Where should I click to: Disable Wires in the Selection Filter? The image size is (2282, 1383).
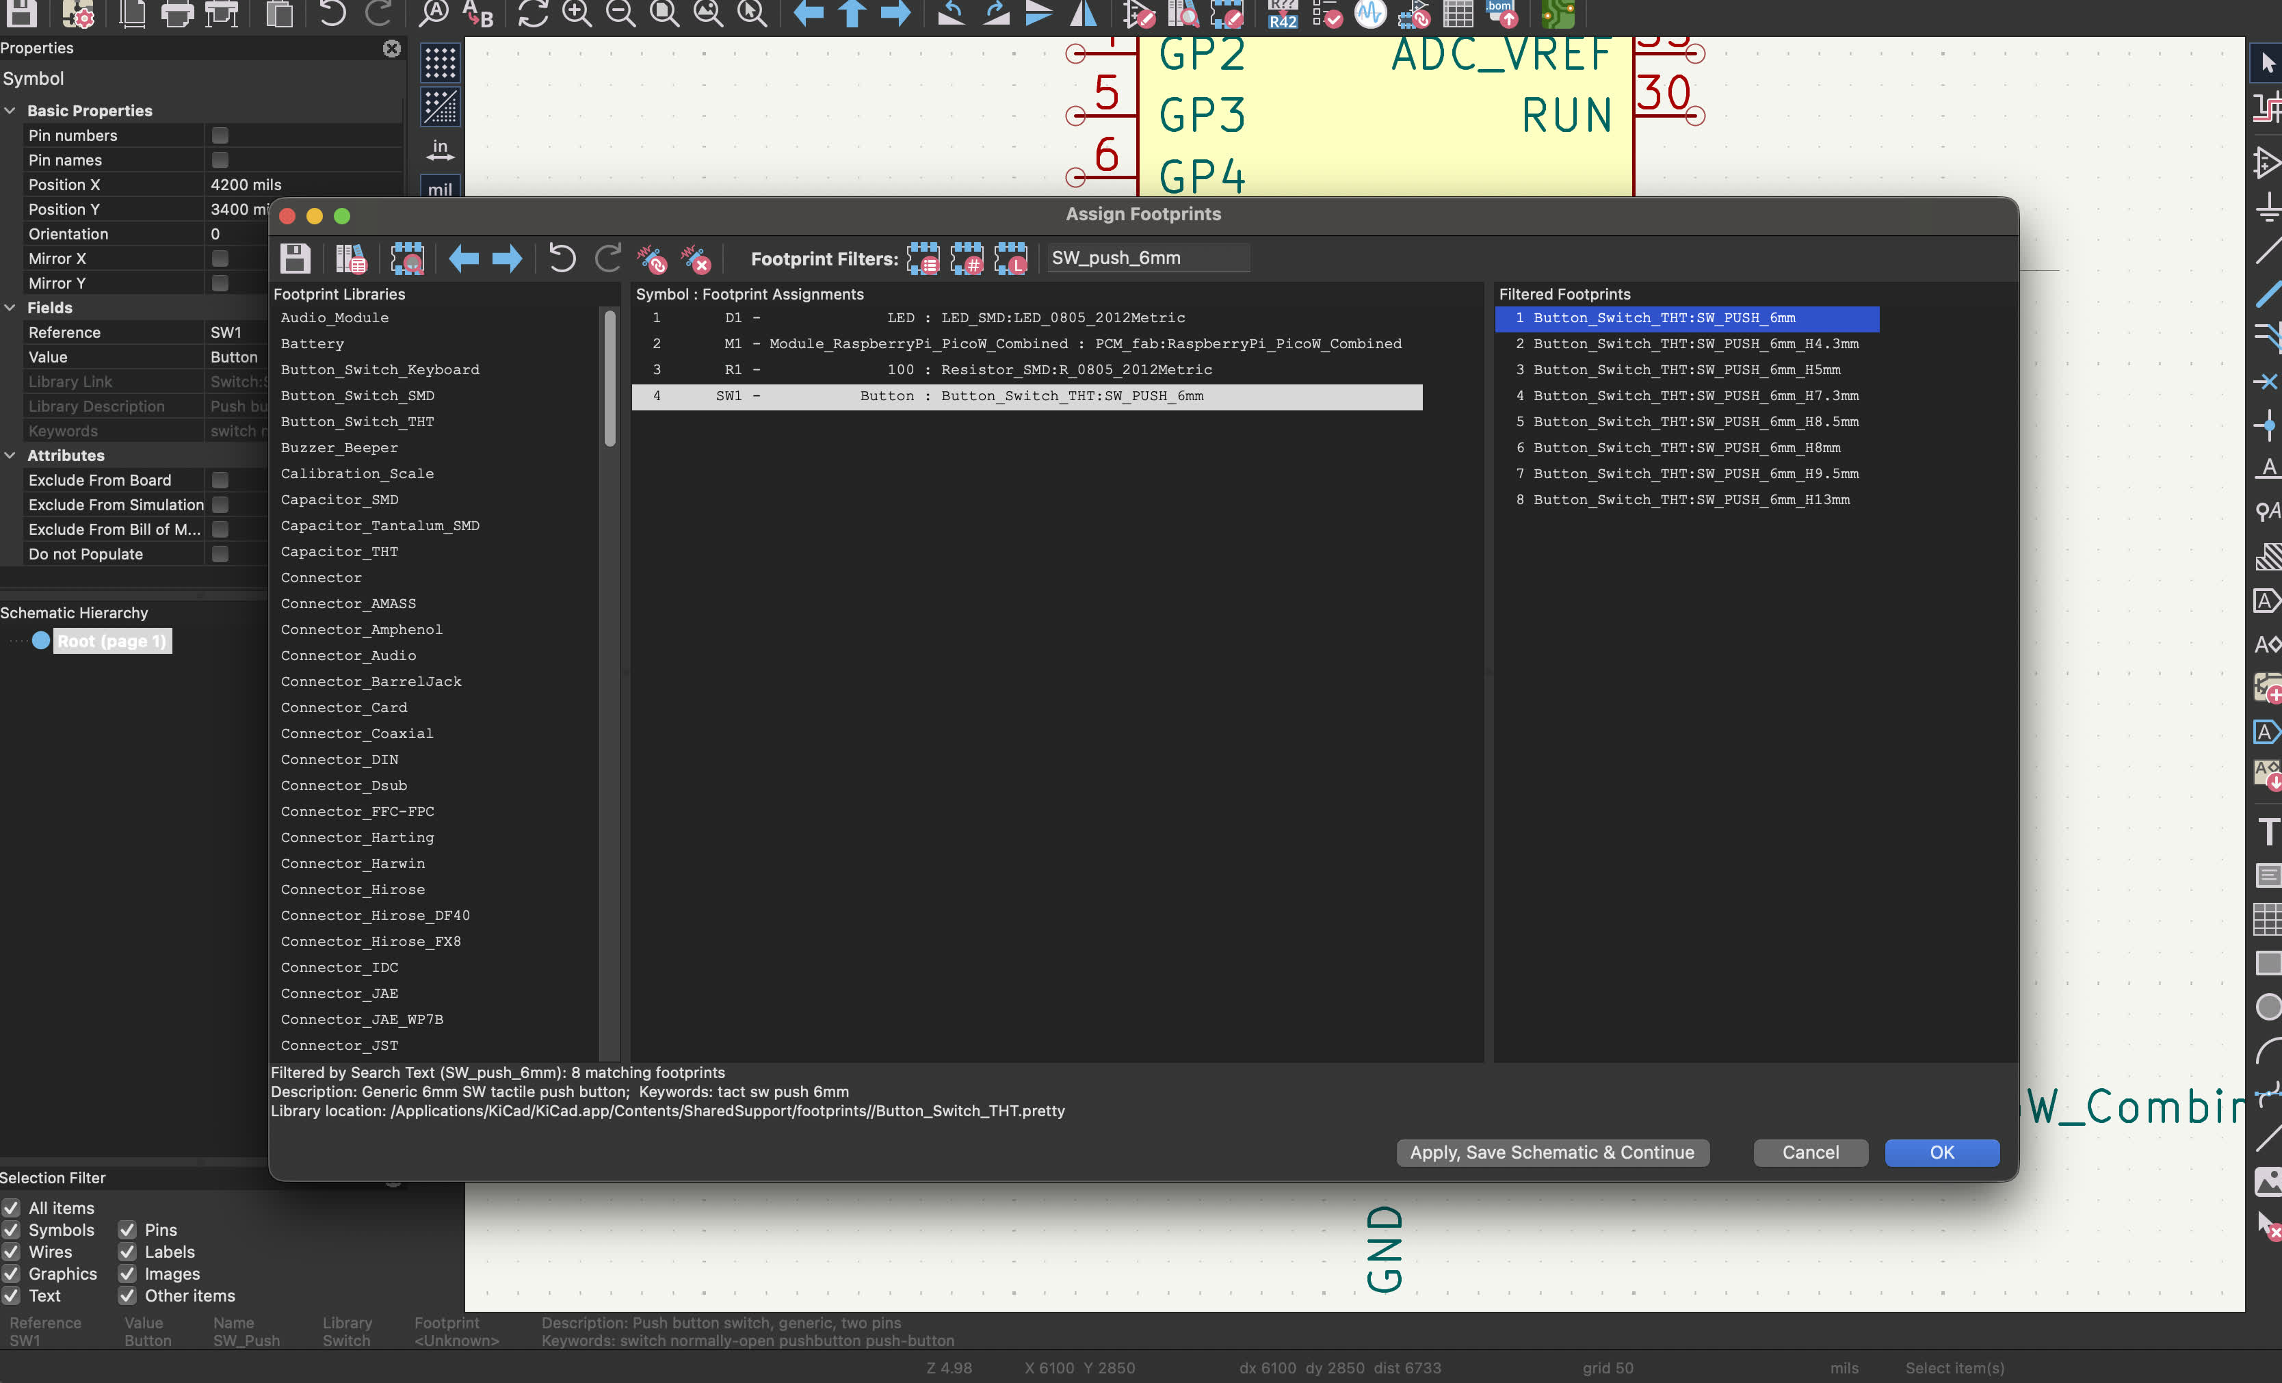point(12,1252)
